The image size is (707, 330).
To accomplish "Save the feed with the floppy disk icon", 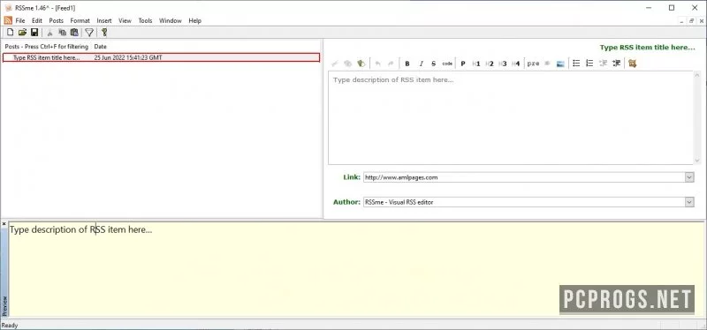I will 34,33.
